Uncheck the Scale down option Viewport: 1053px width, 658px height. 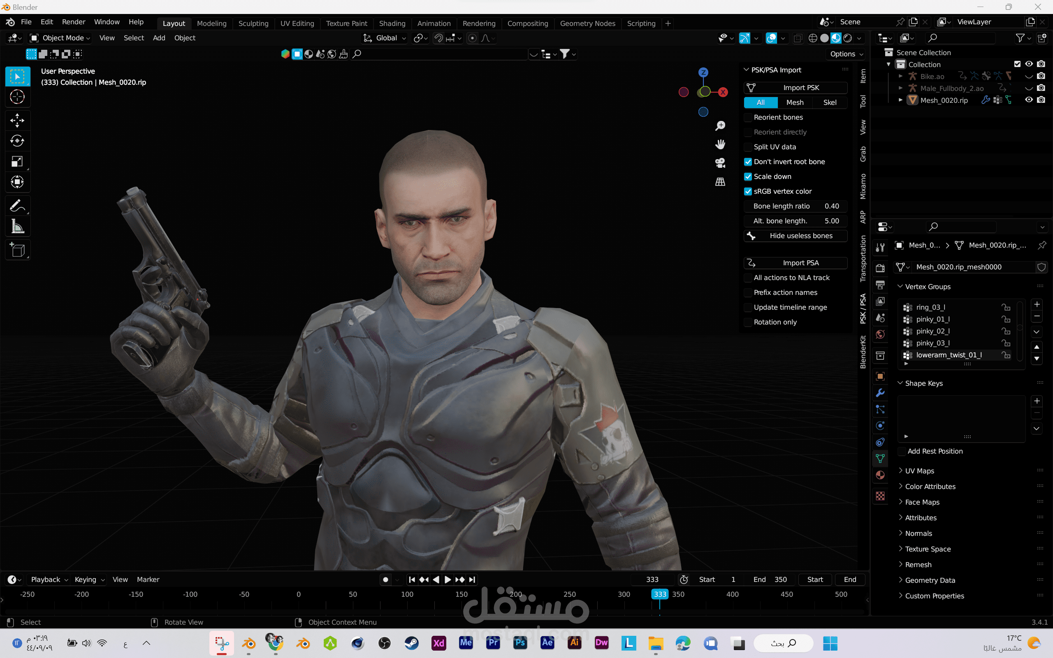tap(748, 177)
